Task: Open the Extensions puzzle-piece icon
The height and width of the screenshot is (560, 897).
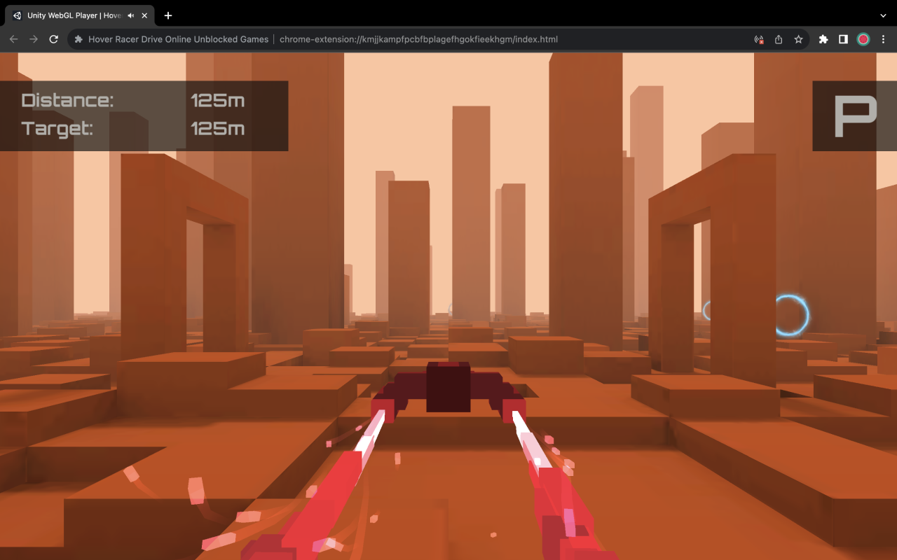Action: (x=823, y=39)
